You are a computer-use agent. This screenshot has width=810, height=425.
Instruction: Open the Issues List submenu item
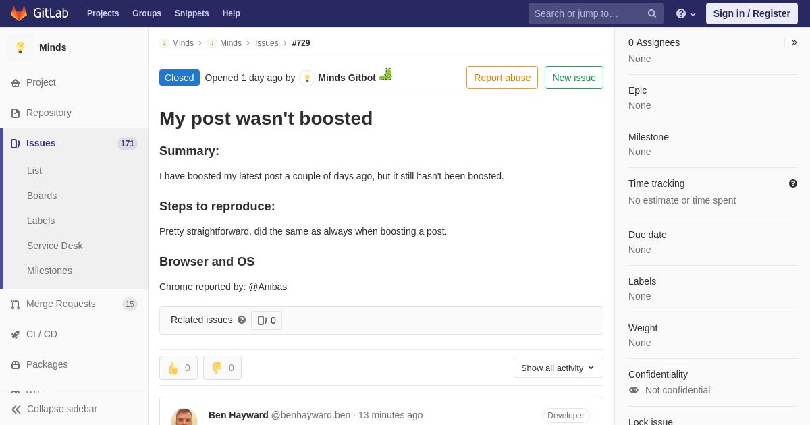pyautogui.click(x=34, y=171)
